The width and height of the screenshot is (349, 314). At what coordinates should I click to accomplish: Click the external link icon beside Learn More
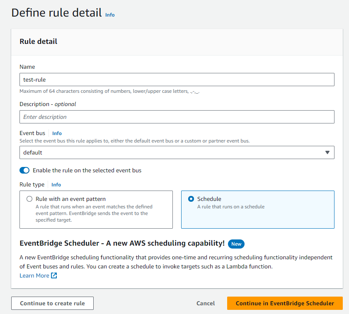pyautogui.click(x=54, y=275)
